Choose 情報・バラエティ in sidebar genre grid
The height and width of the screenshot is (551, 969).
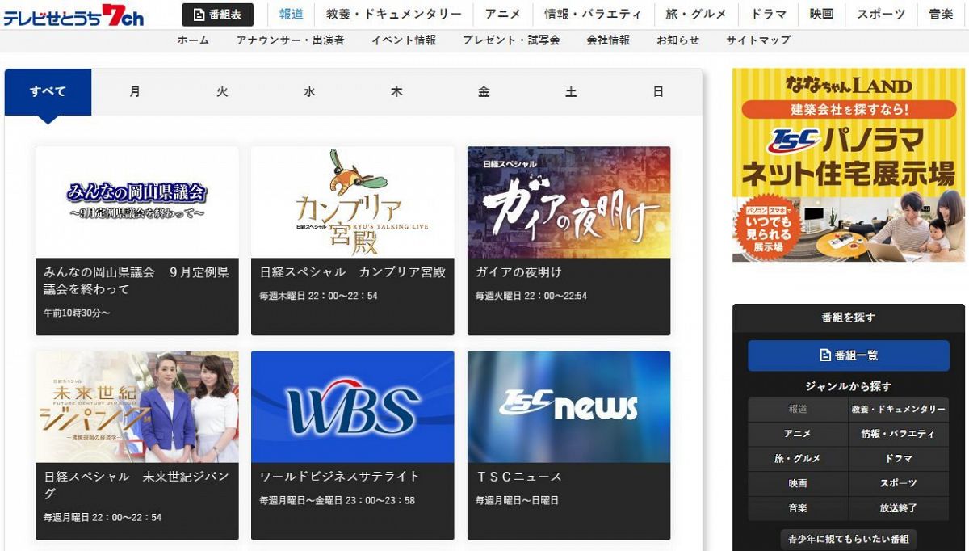(899, 434)
